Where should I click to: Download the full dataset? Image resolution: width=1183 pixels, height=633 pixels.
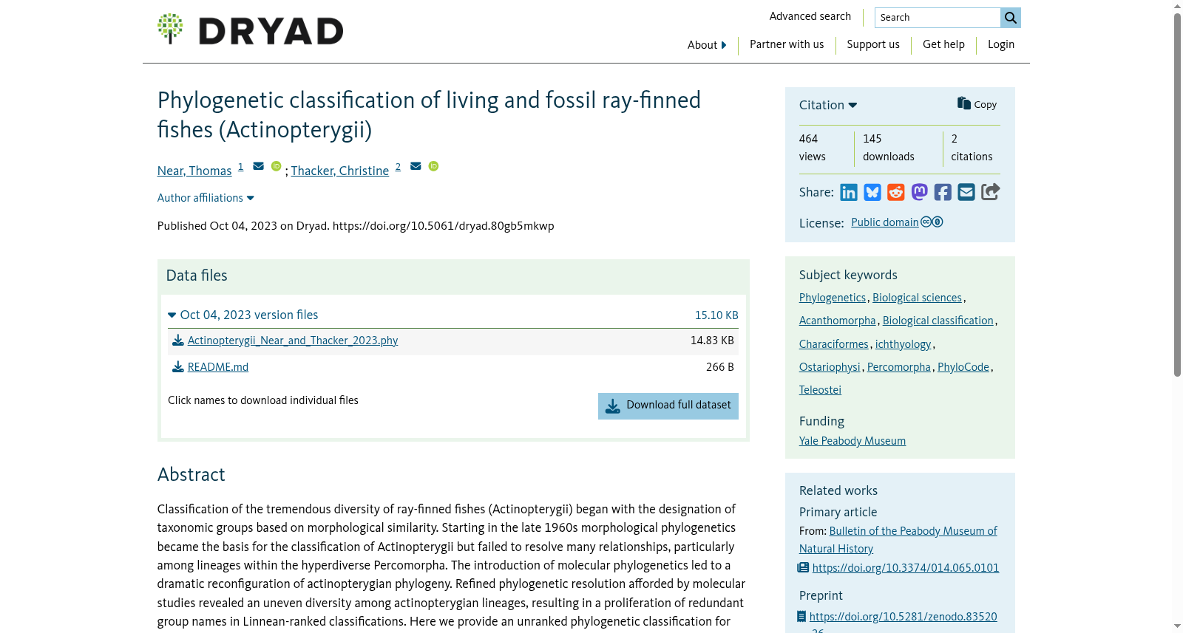[668, 406]
